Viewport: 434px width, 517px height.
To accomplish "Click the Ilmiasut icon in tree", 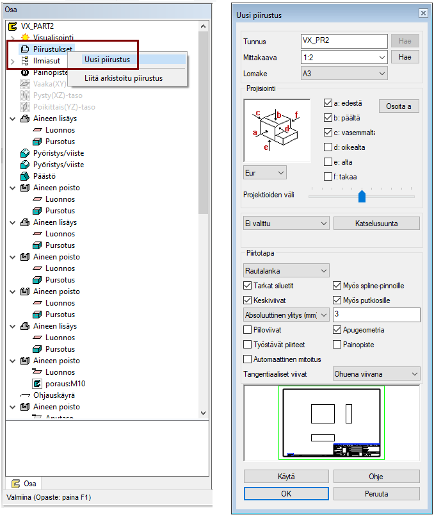I will point(25,61).
